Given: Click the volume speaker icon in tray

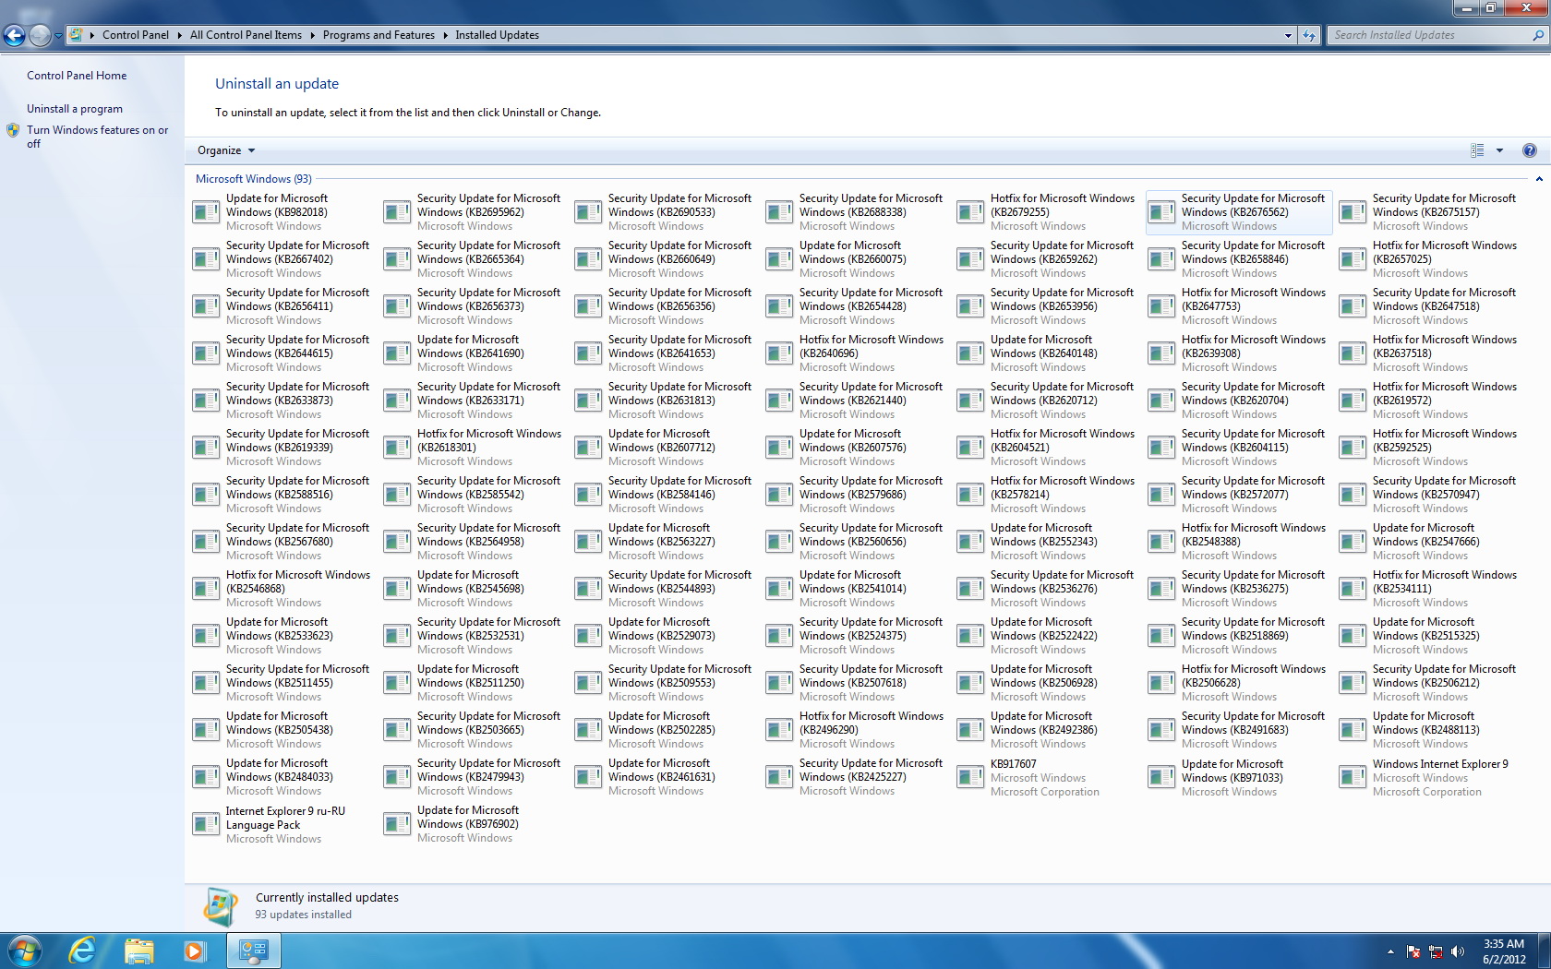Looking at the screenshot, I should [x=1457, y=951].
